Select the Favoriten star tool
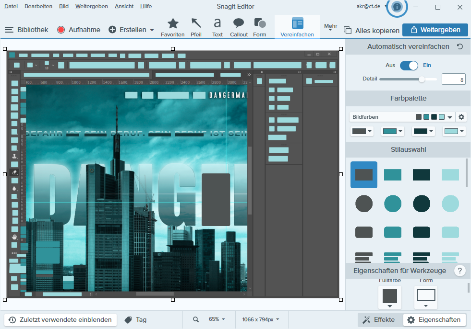This screenshot has height=329, width=471. point(172,26)
